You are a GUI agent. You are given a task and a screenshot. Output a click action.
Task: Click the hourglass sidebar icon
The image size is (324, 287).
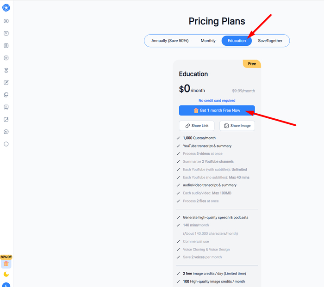coord(6,70)
